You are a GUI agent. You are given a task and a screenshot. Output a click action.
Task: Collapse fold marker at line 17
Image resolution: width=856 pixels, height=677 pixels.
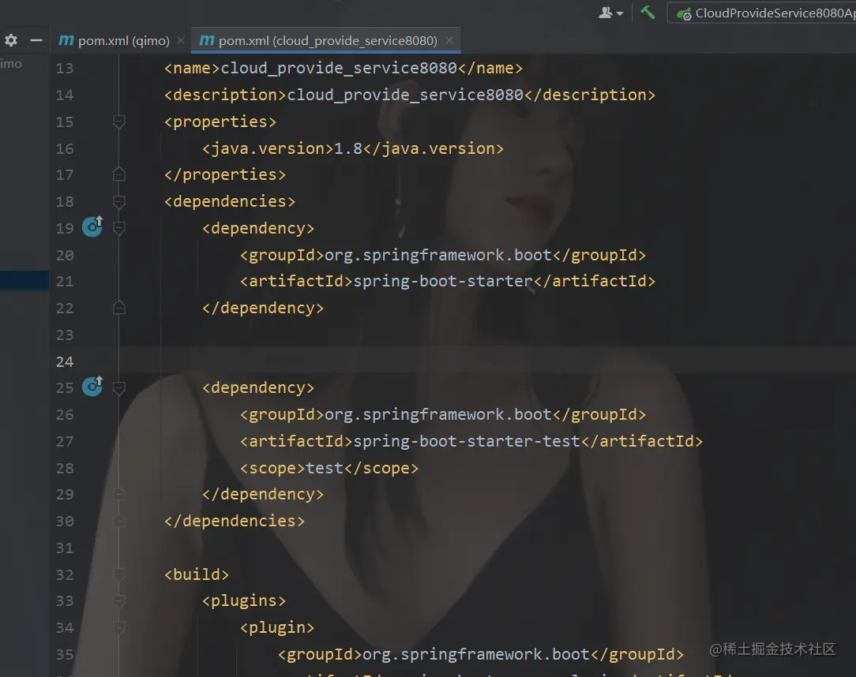pos(119,174)
